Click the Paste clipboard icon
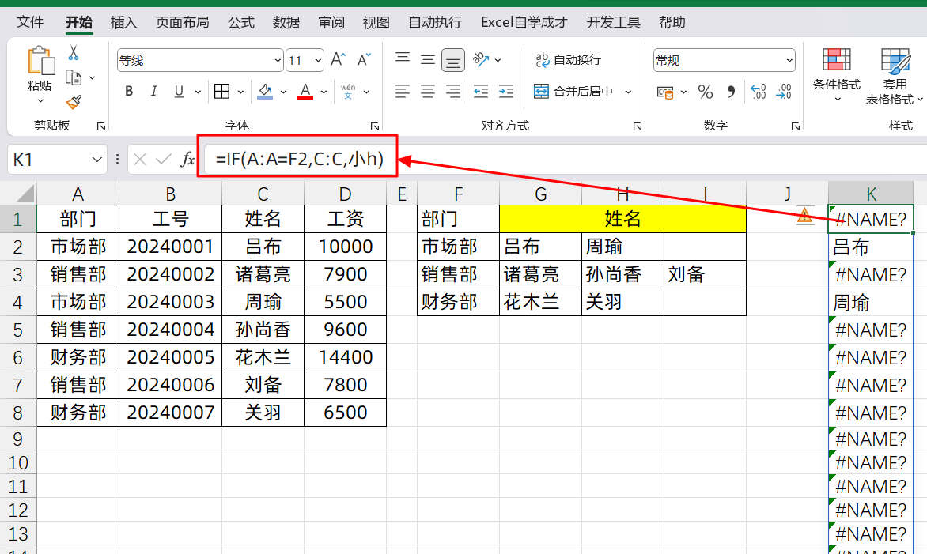 pos(41,61)
